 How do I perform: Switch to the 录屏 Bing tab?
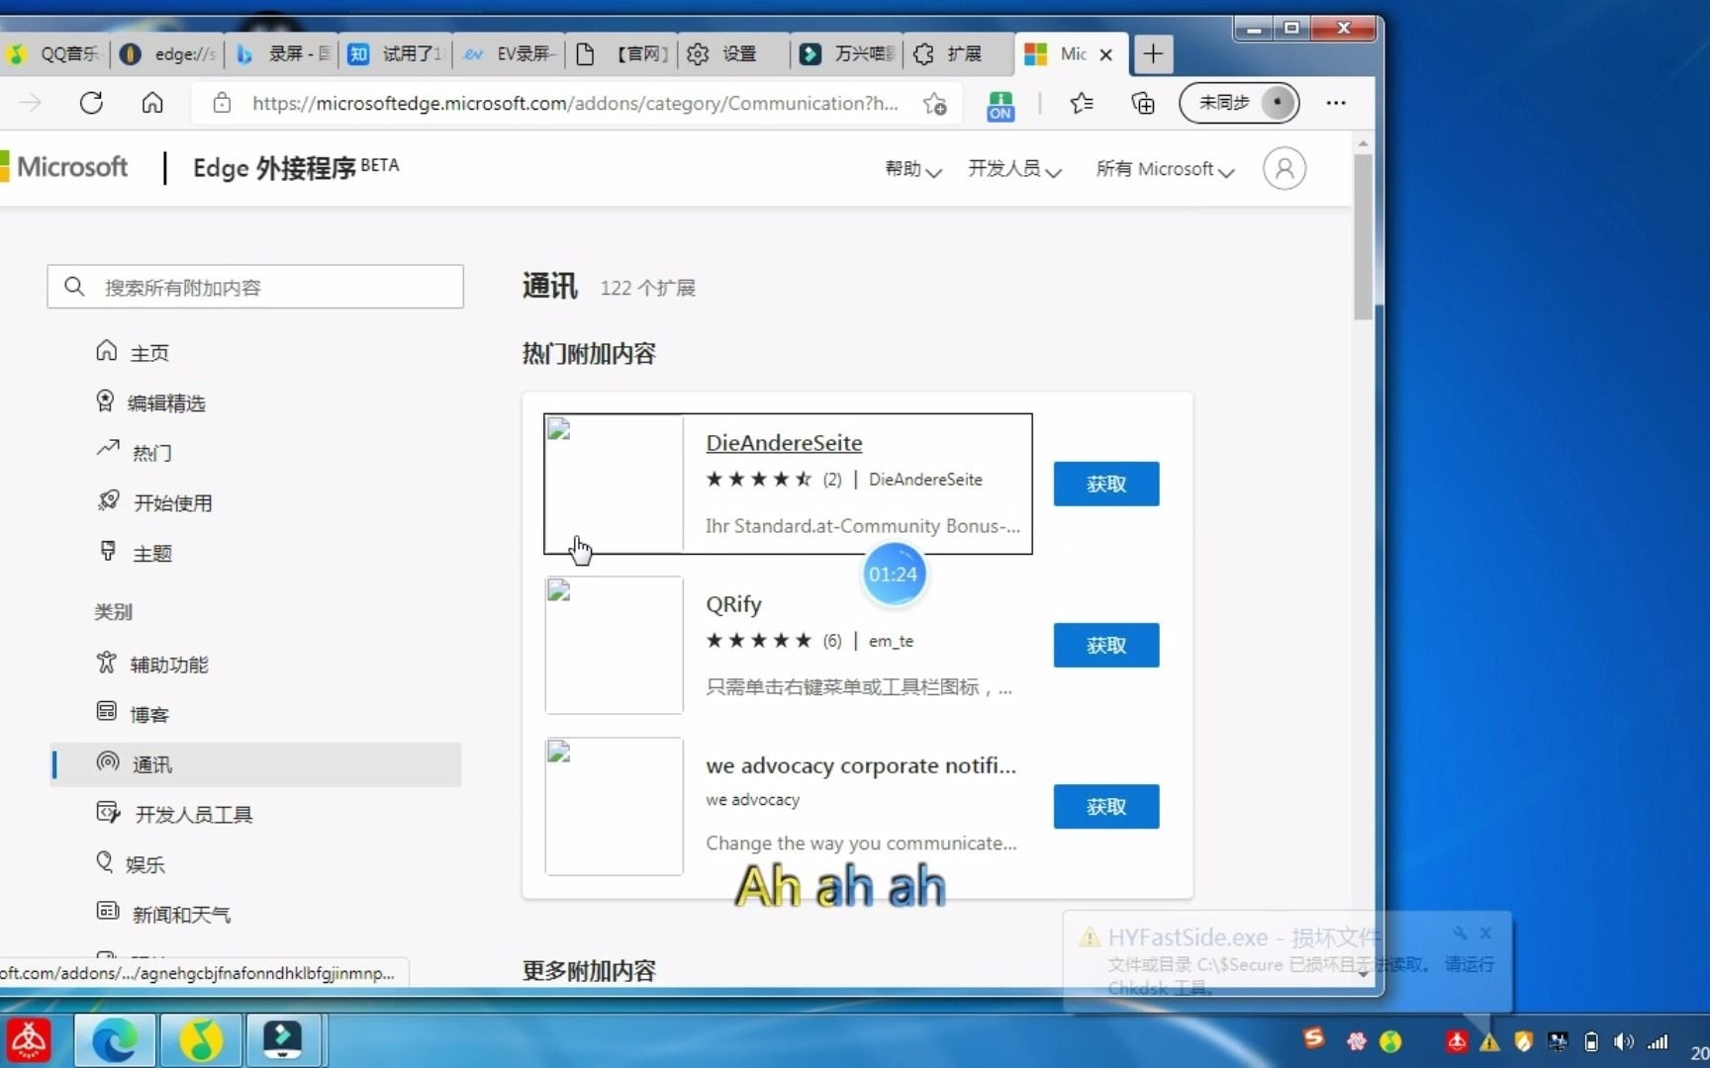[x=282, y=54]
